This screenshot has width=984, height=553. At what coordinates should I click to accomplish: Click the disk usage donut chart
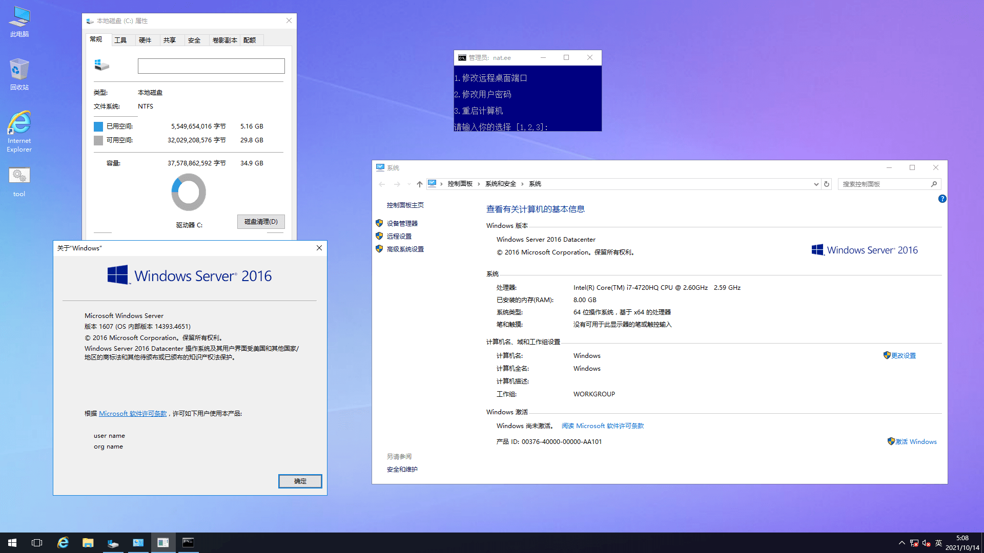(x=189, y=192)
